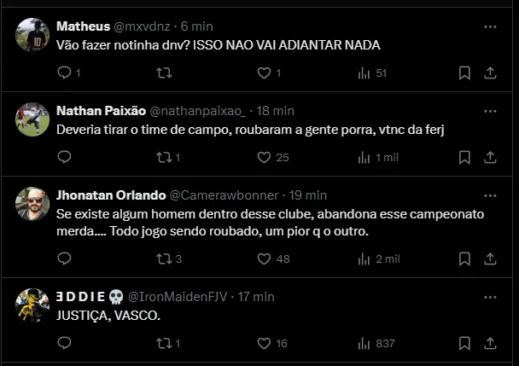Open more options on Matheus's tweet

click(x=489, y=26)
